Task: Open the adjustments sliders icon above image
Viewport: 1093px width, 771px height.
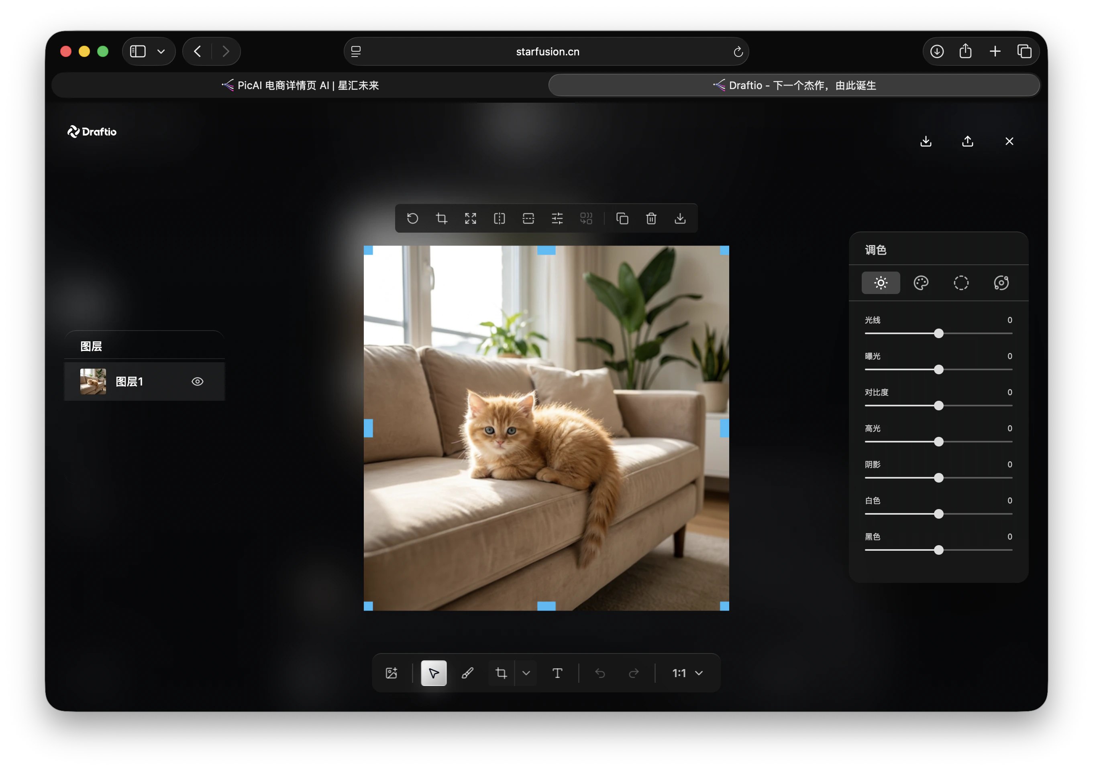Action: tap(557, 218)
